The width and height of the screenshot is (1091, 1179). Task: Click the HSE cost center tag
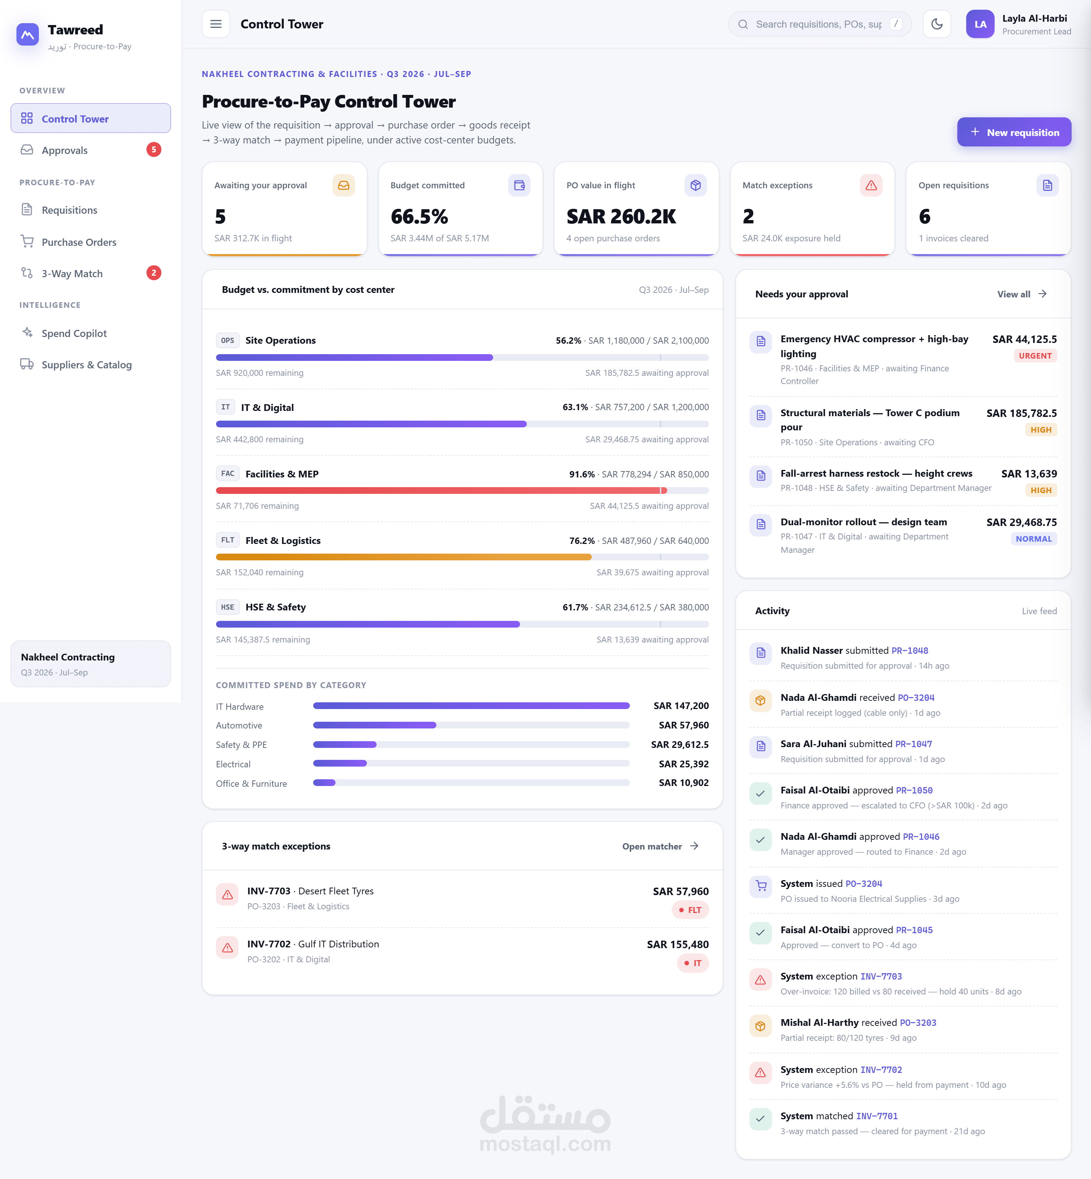[227, 607]
